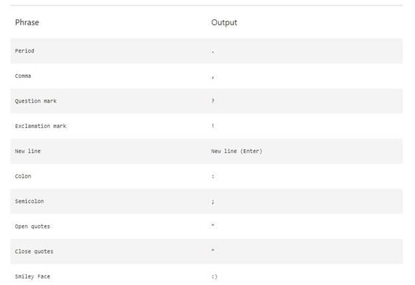This screenshot has height=285, width=415.
Task: Click the Phrase column header
Action: [x=27, y=23]
